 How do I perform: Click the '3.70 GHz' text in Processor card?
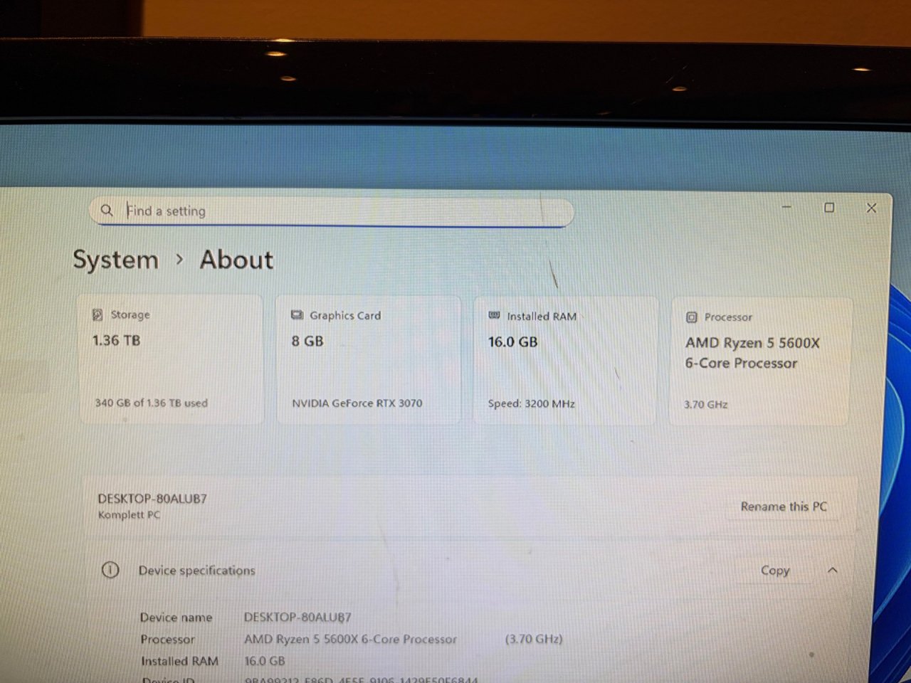(706, 405)
